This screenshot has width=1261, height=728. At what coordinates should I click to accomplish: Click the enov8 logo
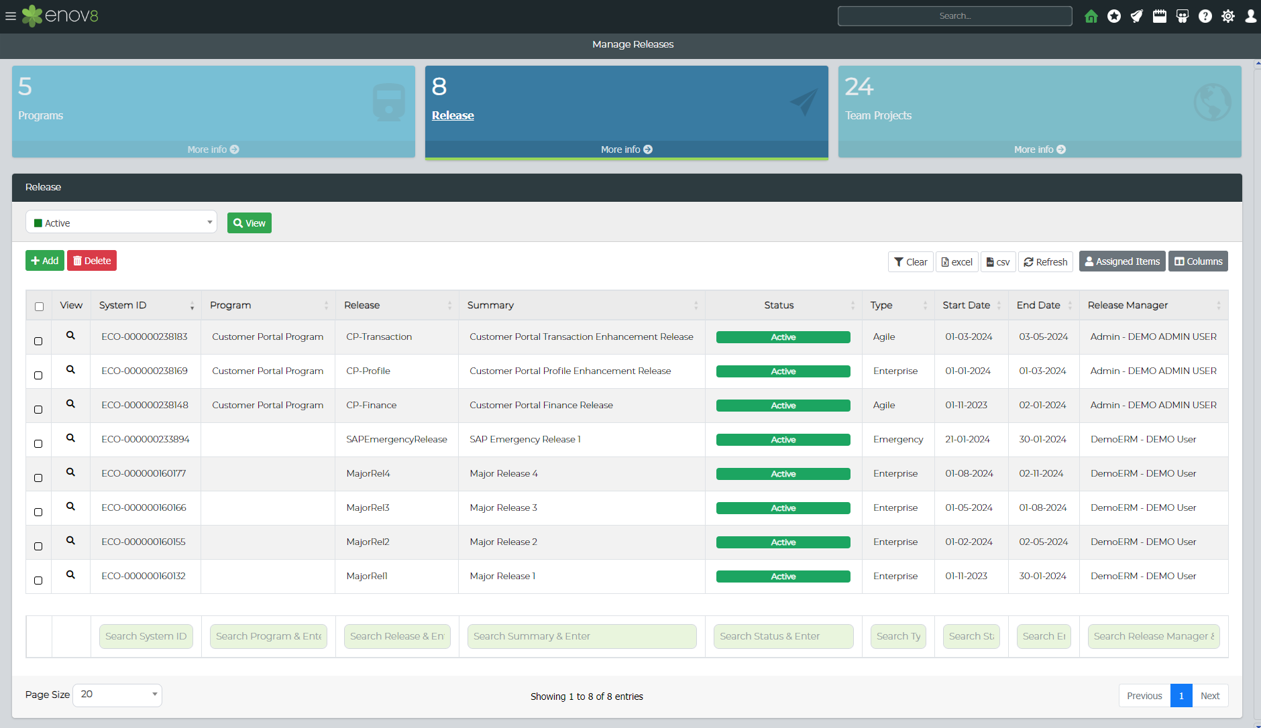coord(60,16)
